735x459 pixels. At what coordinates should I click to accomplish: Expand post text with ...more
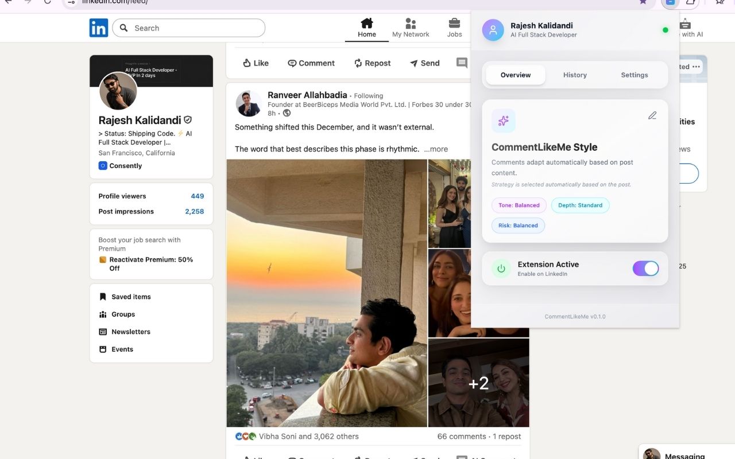tap(436, 149)
